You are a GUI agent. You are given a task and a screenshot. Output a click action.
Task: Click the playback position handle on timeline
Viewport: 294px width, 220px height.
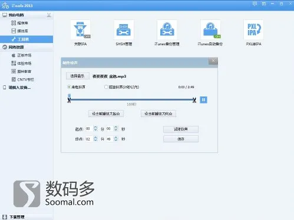click(69, 95)
